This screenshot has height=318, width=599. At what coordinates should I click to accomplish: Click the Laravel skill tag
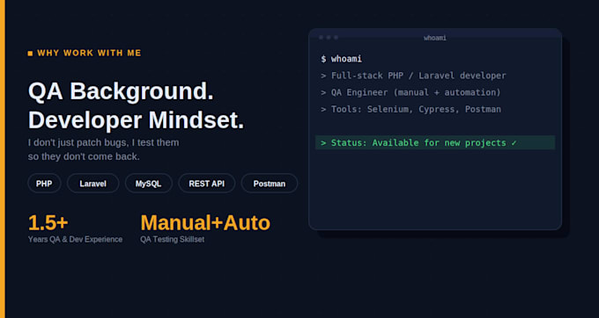click(92, 184)
